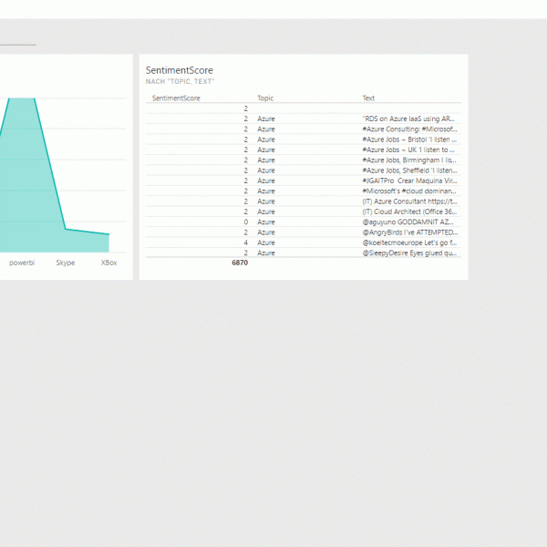Click the @koeltecmoeurope tweet text

pyautogui.click(x=408, y=243)
